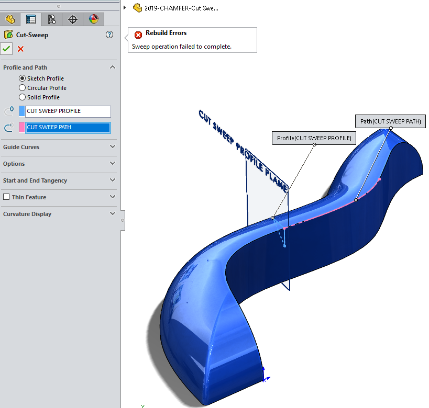Click the profile selection icon

pyautogui.click(x=9, y=111)
